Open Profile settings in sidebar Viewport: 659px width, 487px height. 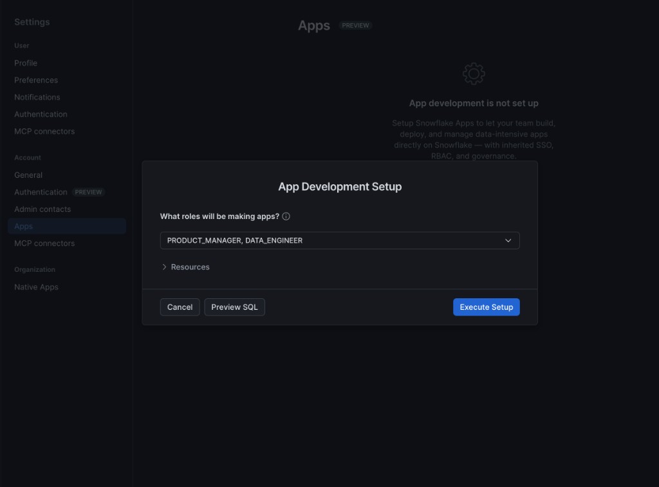click(26, 63)
